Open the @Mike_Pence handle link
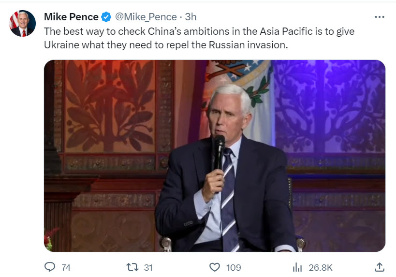 click(146, 17)
